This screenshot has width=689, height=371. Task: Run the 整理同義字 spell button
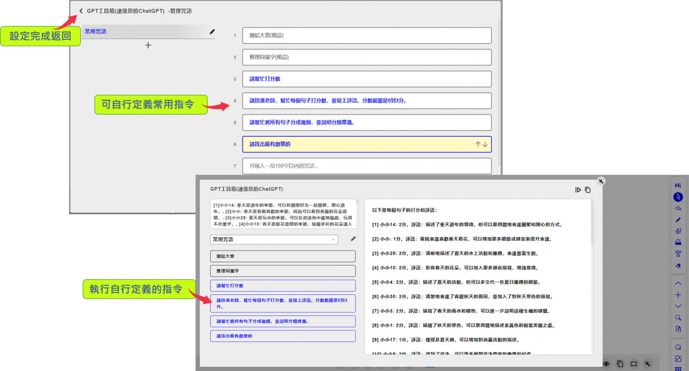click(x=283, y=271)
